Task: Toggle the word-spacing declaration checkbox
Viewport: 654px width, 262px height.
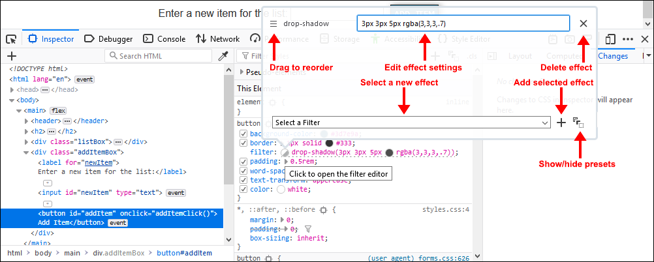Action: click(x=243, y=171)
